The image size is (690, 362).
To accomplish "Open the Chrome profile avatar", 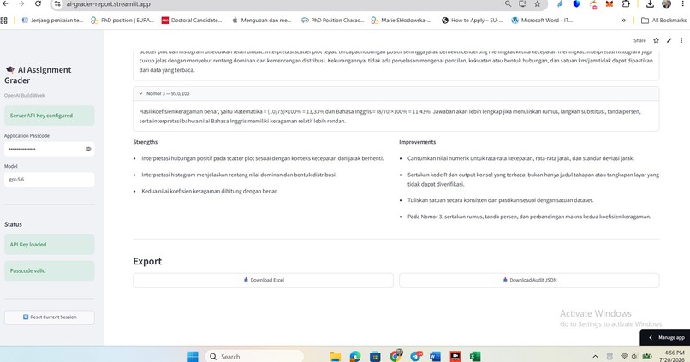I will pyautogui.click(x=667, y=4).
